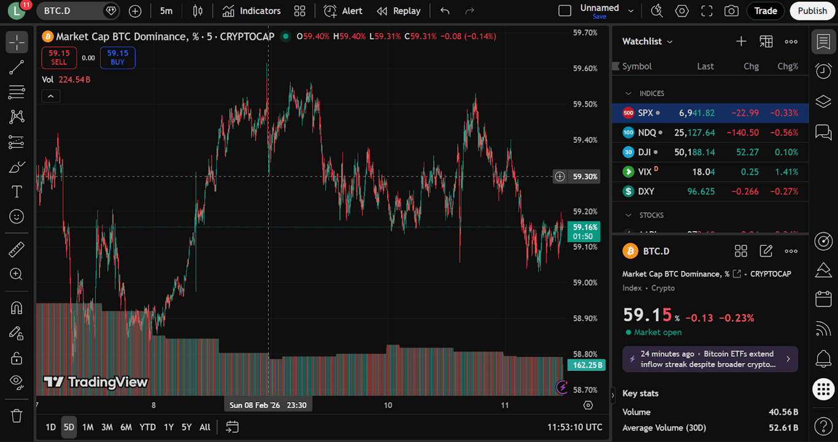Click the Trade button
The image size is (838, 442).
click(766, 11)
